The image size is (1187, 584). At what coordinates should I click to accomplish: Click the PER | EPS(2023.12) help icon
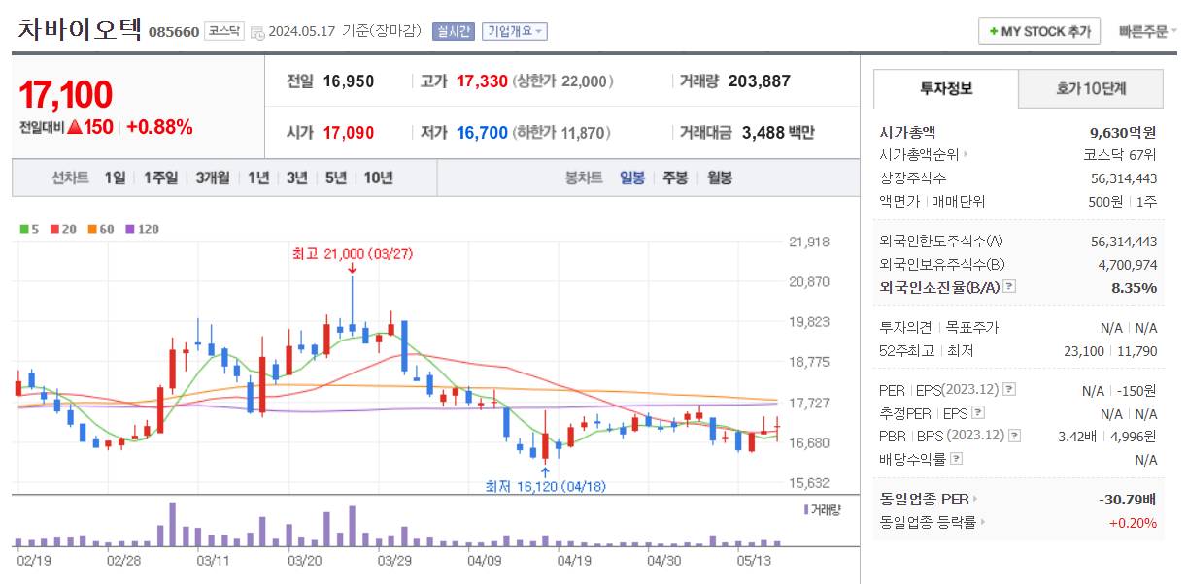pyautogui.click(x=1009, y=389)
